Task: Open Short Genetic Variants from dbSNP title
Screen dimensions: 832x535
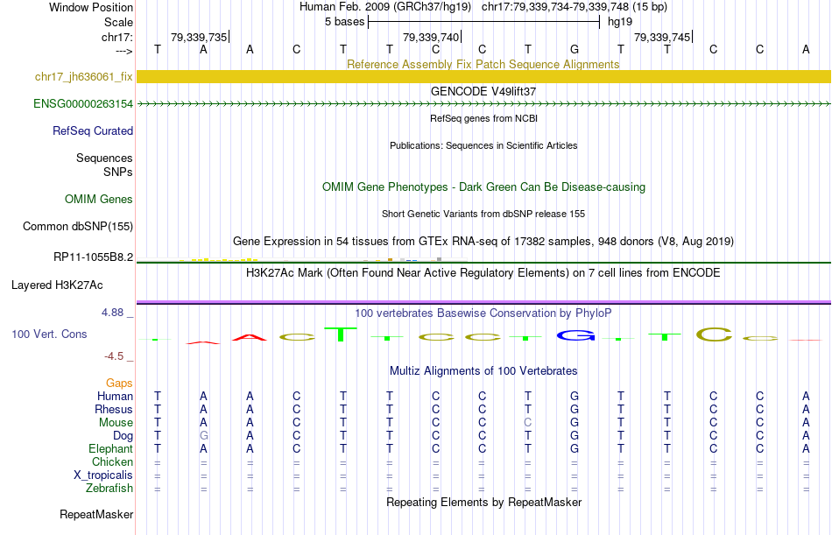Action: point(483,214)
